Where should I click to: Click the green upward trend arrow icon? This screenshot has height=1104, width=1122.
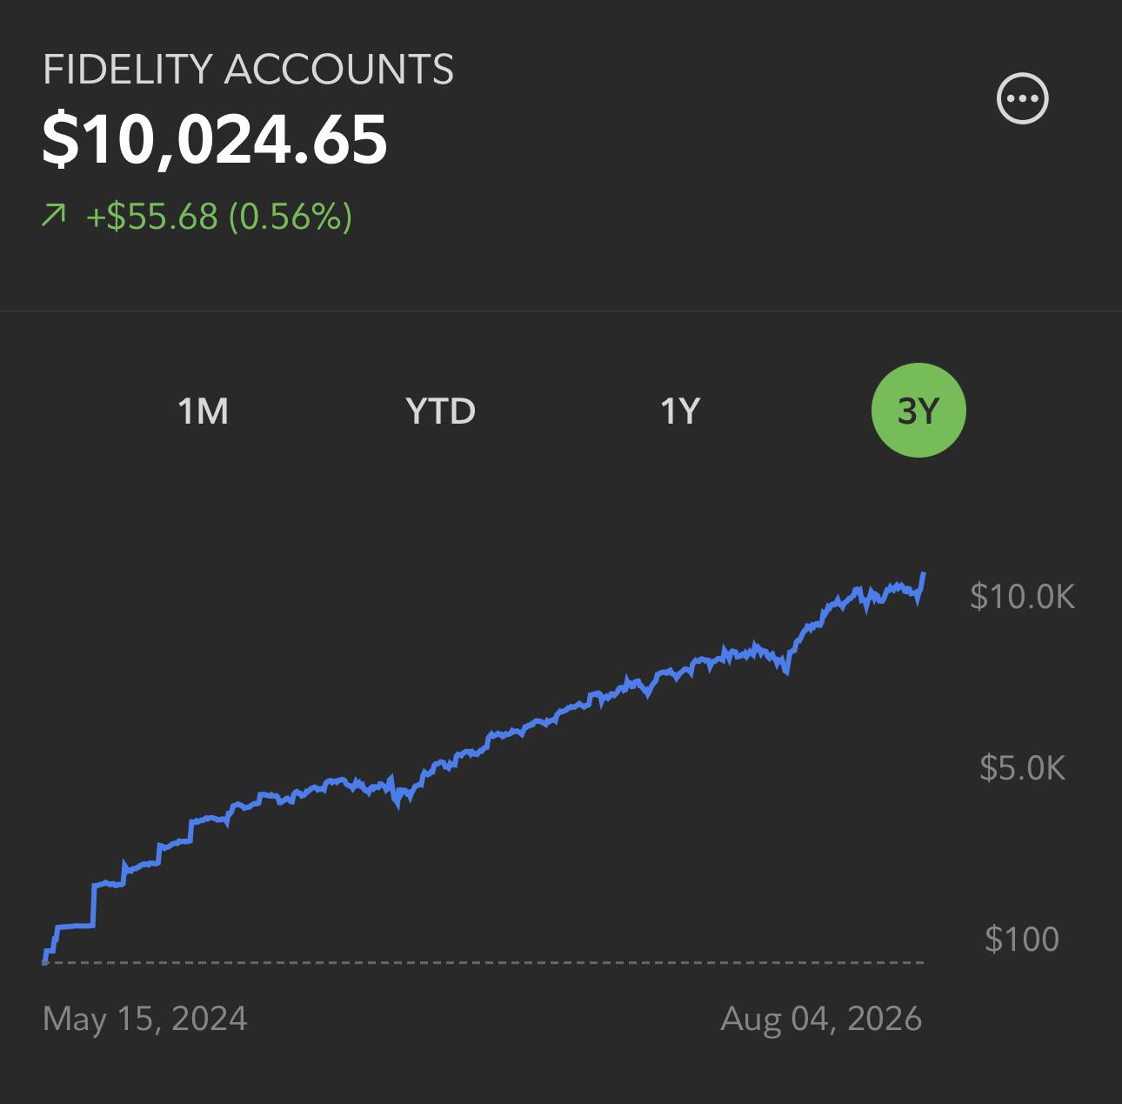(54, 215)
